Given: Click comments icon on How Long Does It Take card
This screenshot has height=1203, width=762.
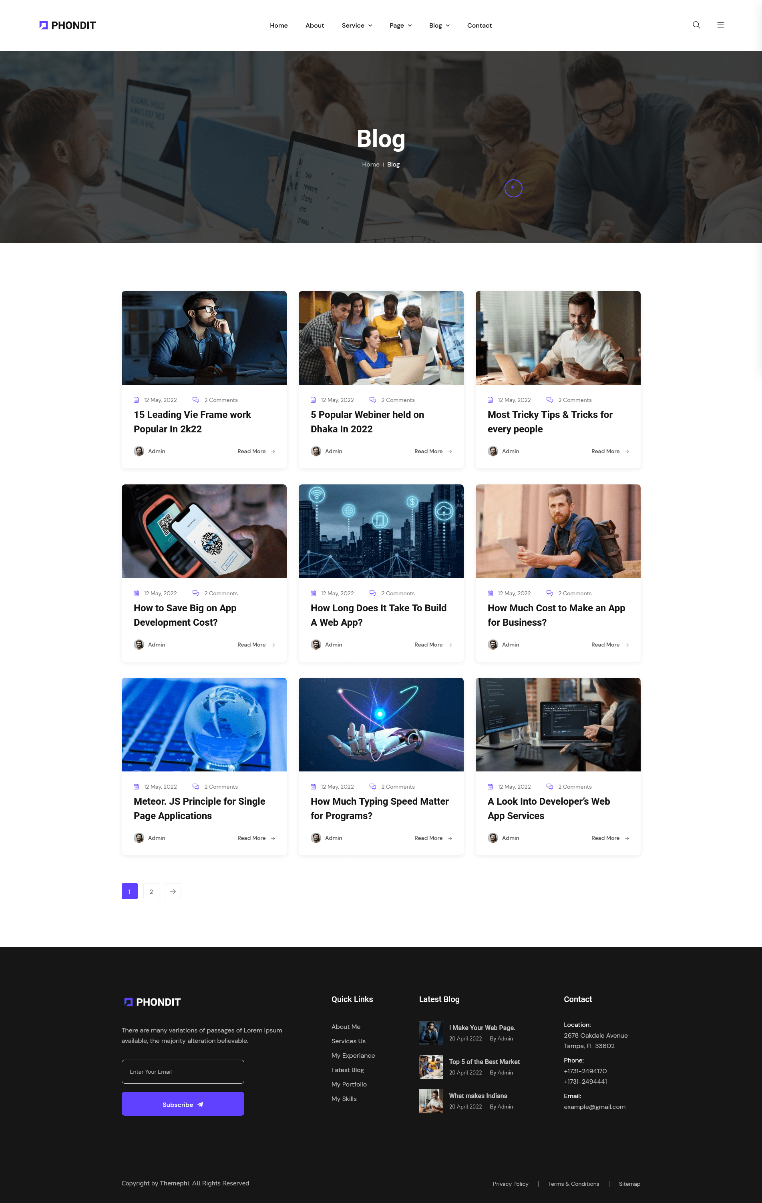Looking at the screenshot, I should tap(373, 593).
